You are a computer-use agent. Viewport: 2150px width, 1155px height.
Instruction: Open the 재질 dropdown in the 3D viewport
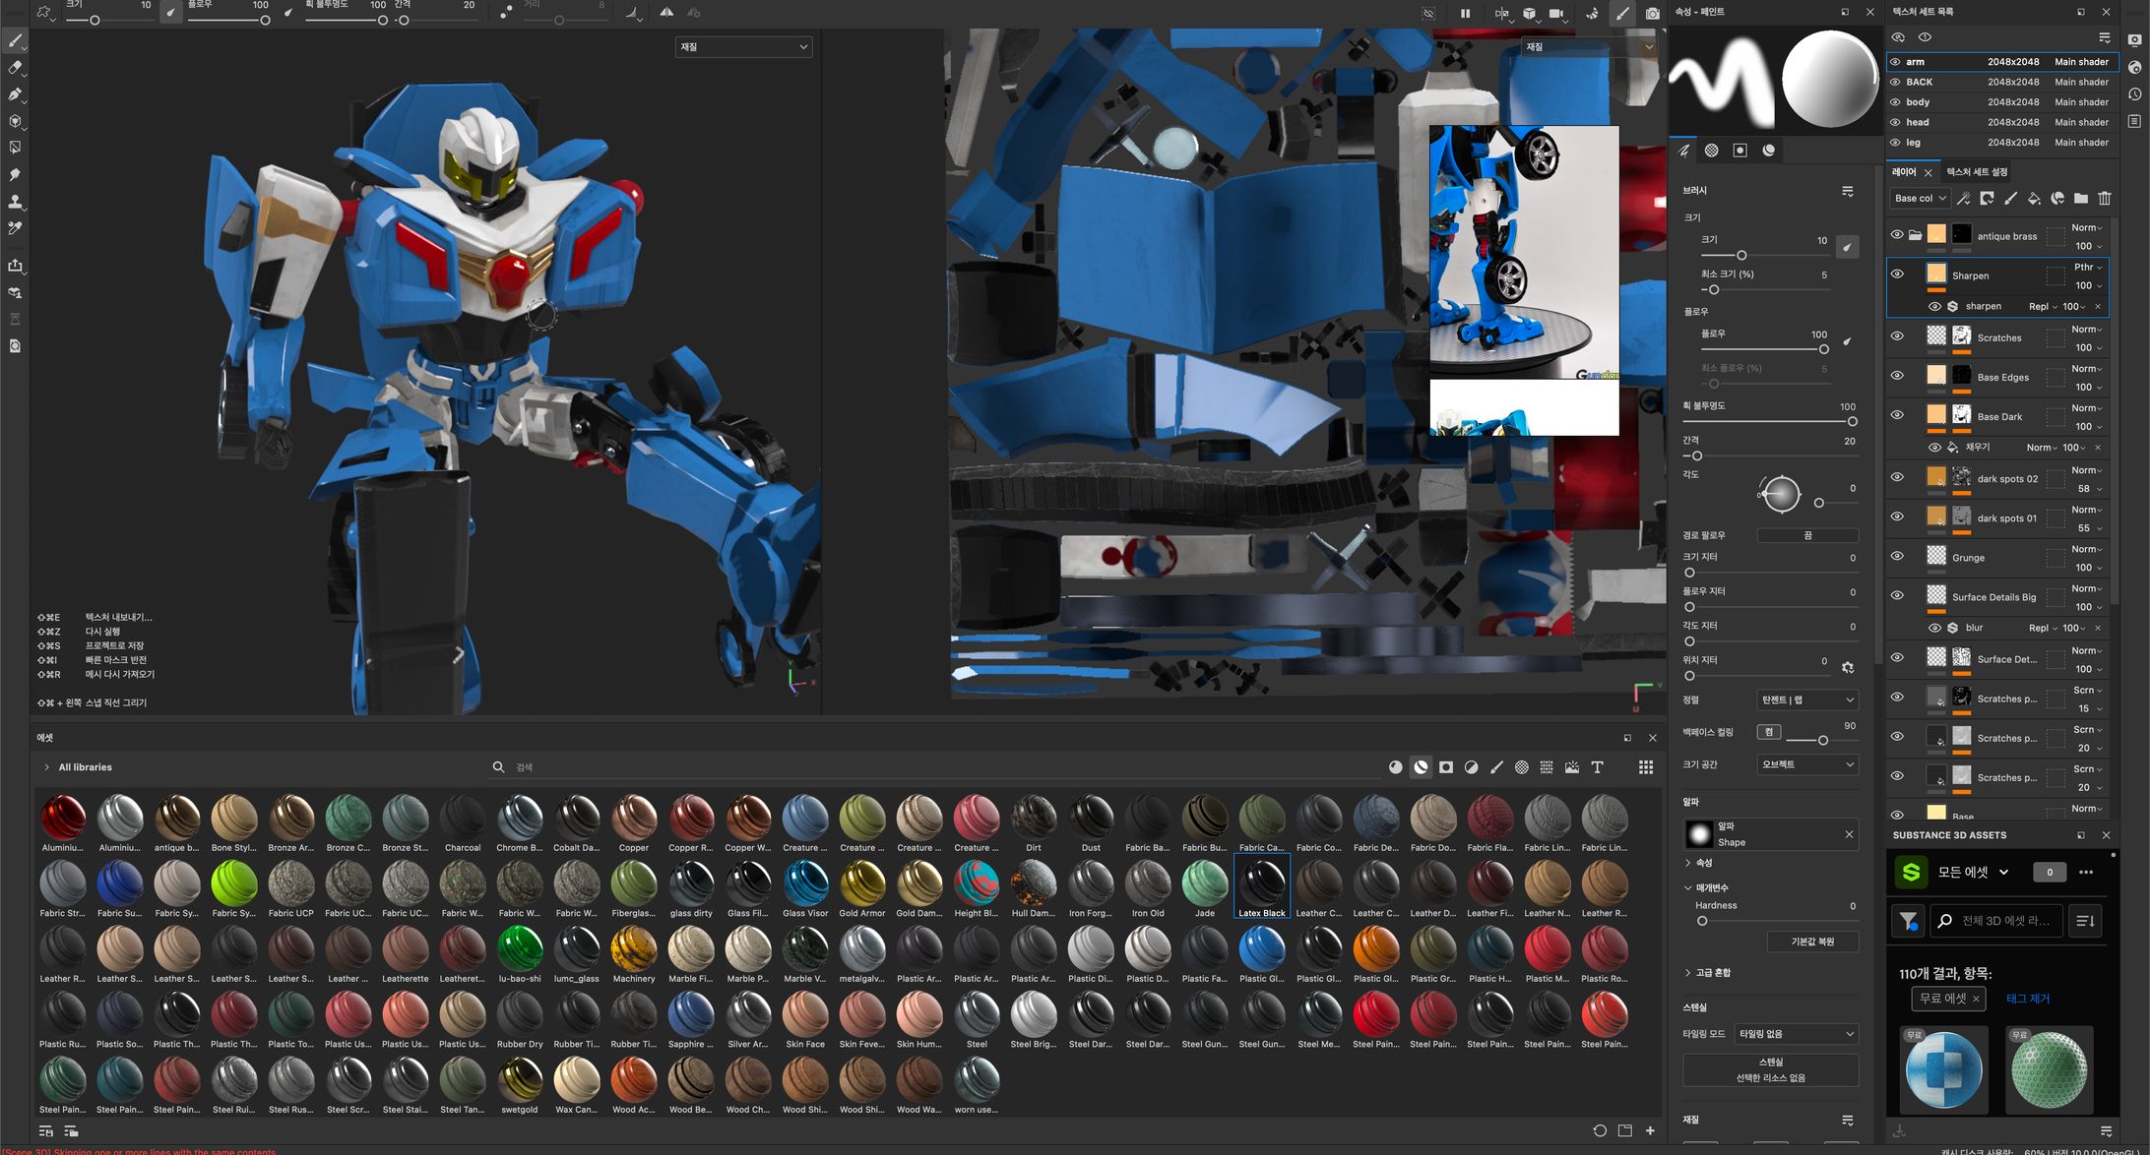pos(743,46)
